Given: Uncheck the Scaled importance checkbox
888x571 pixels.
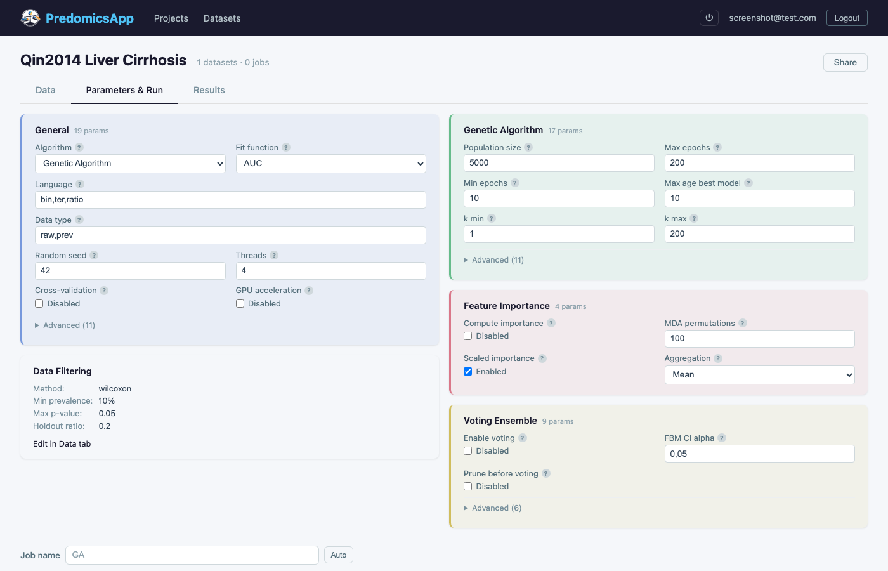Looking at the screenshot, I should point(468,372).
